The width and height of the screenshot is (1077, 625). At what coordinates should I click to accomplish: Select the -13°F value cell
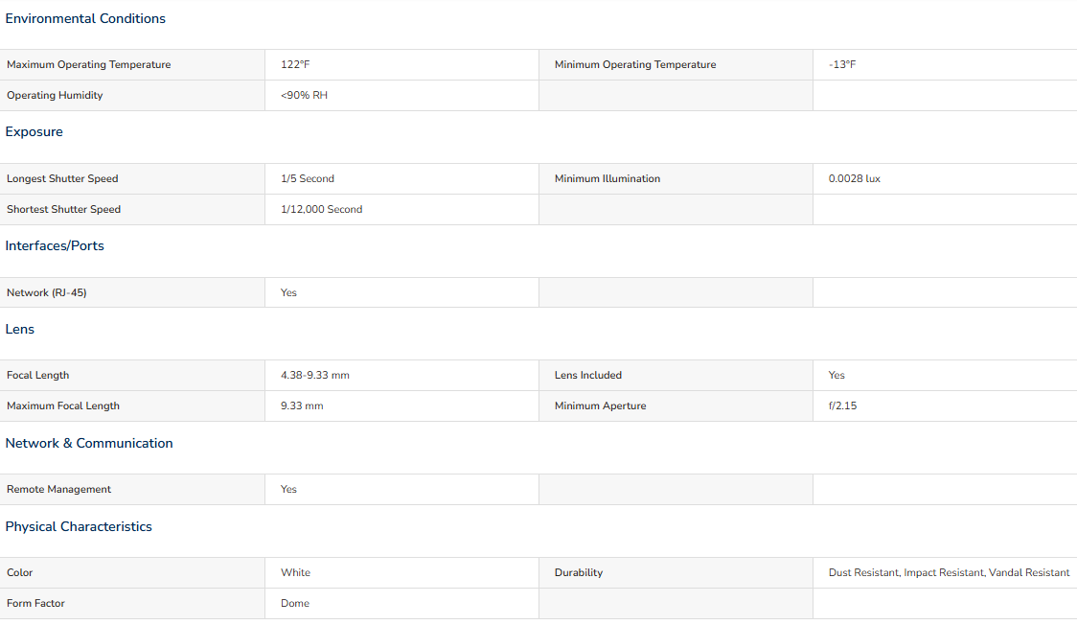[842, 64]
